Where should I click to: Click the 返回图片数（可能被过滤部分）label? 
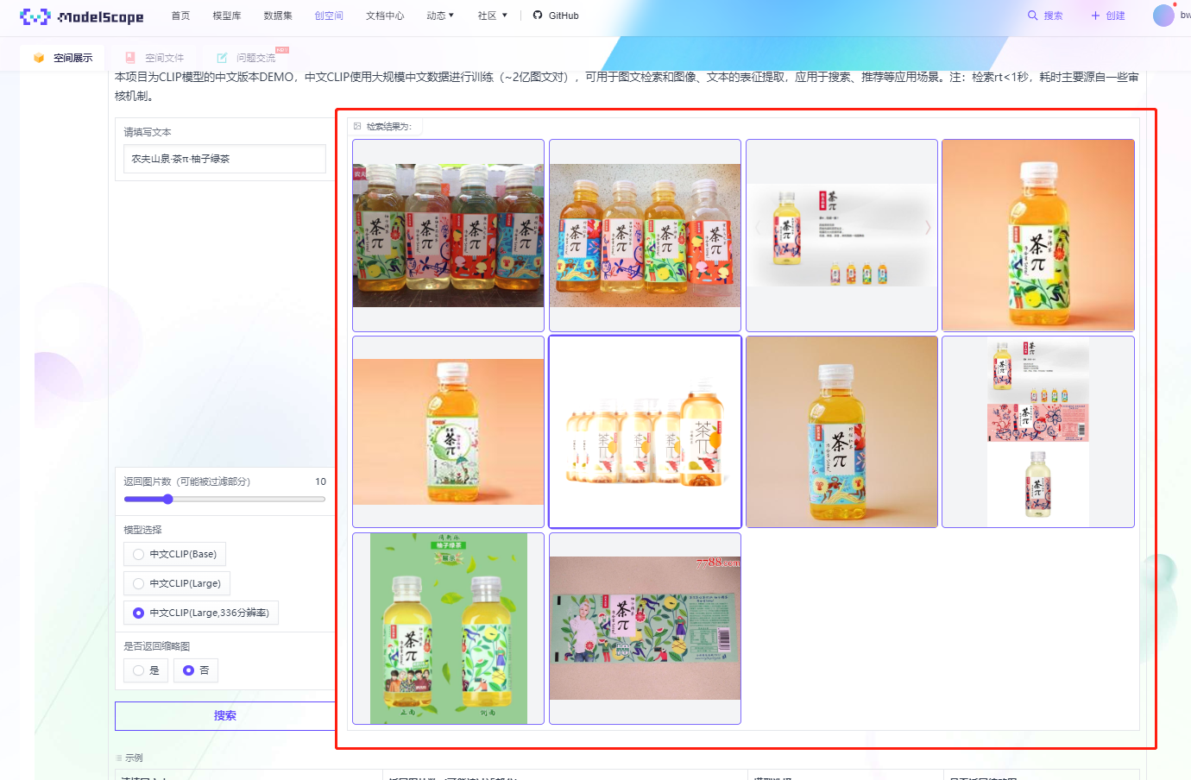187,481
